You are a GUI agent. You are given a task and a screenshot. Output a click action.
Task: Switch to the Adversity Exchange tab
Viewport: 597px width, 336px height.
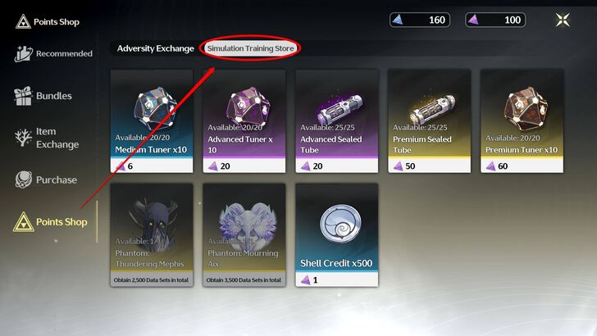[x=155, y=48]
